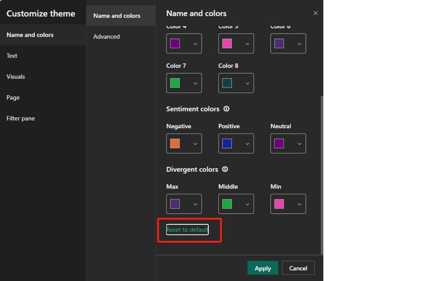Pick the orange Negative color swatch
The image size is (434, 281).
pos(175,143)
